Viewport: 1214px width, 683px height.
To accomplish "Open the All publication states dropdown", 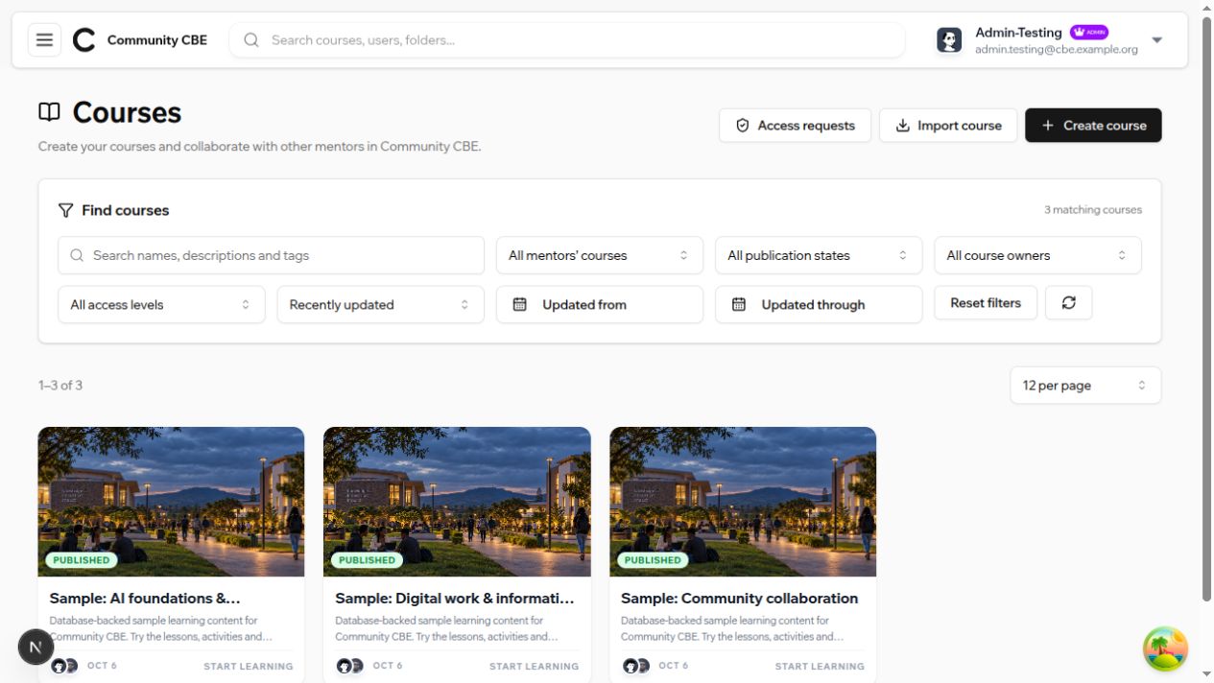I will [819, 255].
